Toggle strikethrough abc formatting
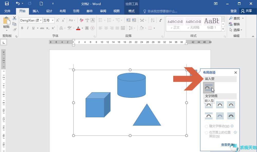The height and width of the screenshot is (152, 257). [42, 28]
